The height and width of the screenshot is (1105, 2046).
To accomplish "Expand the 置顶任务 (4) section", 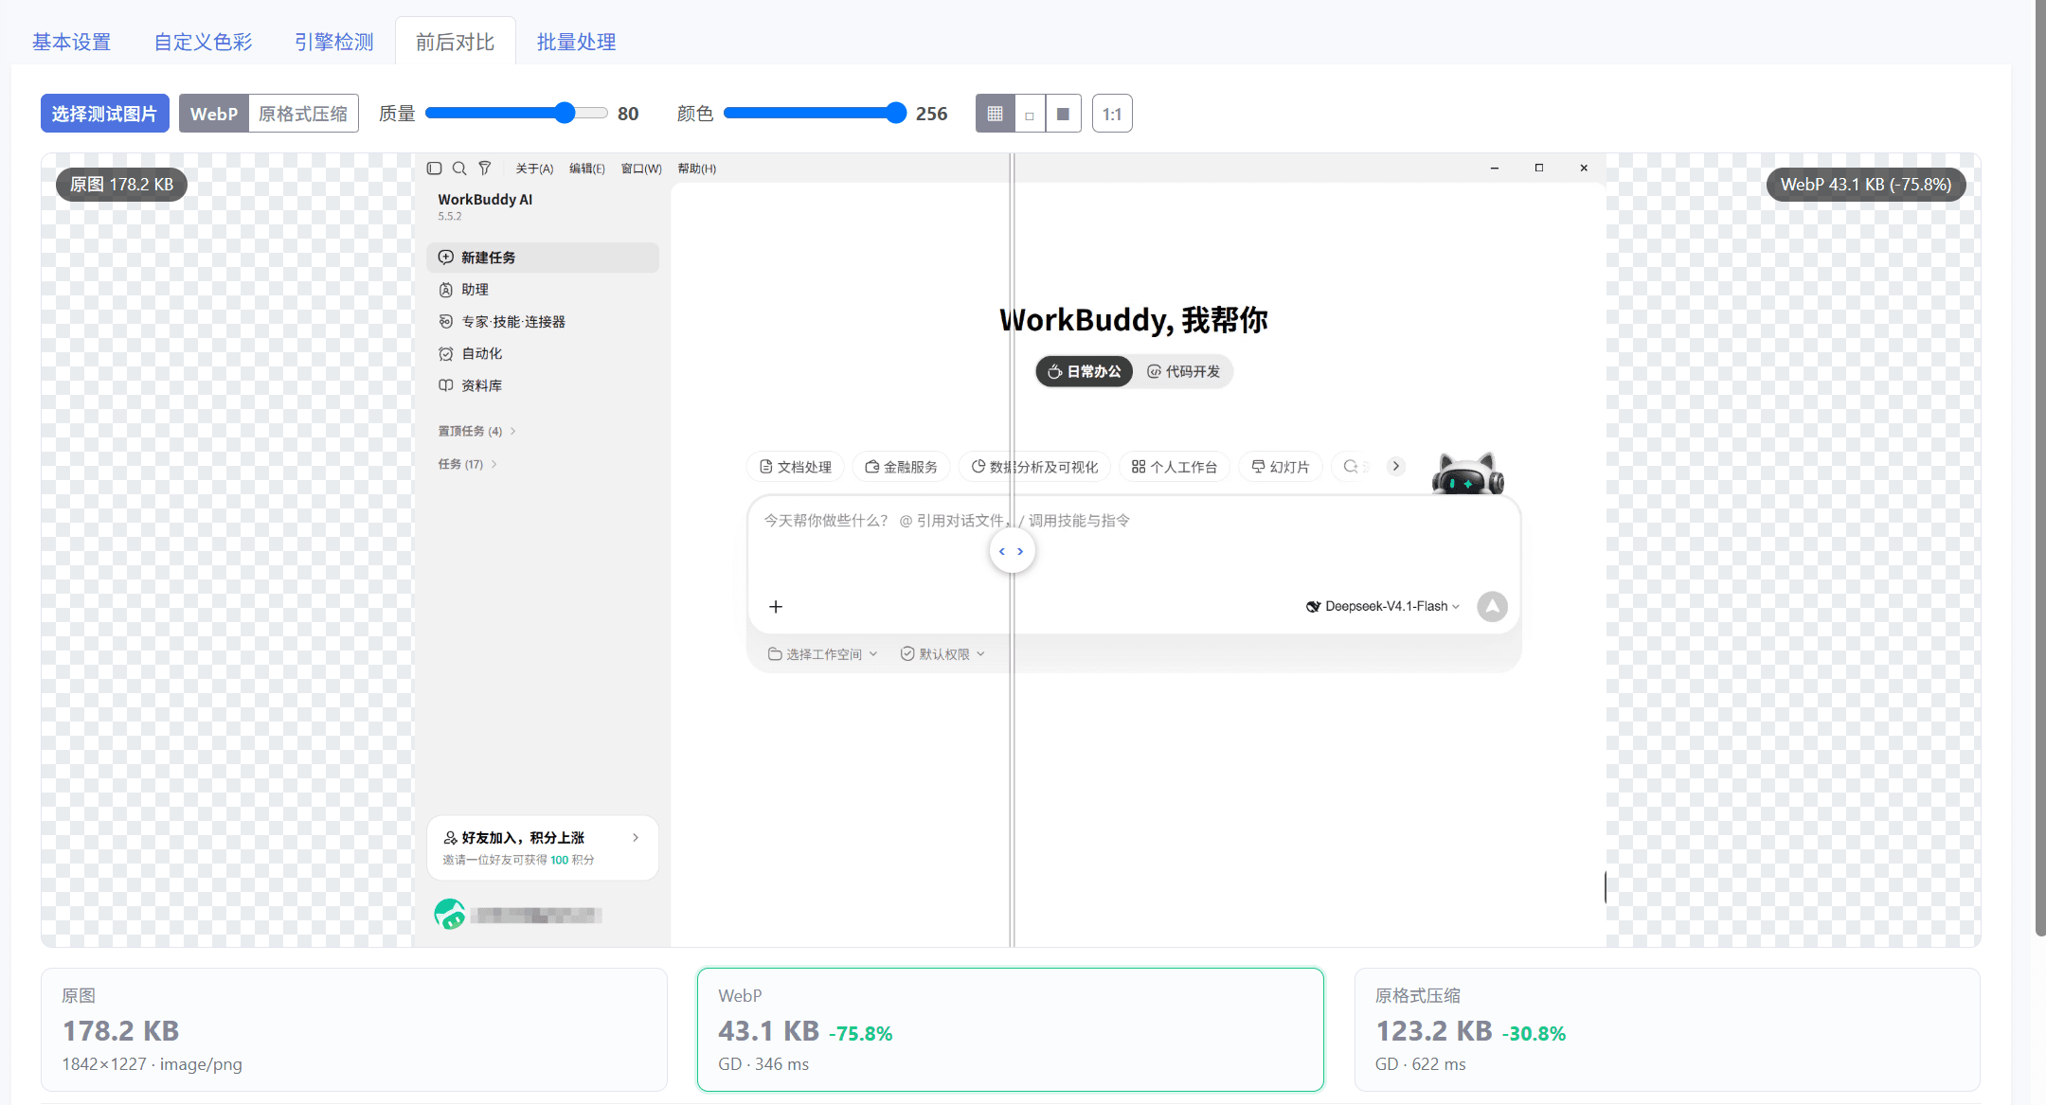I will [x=477, y=432].
